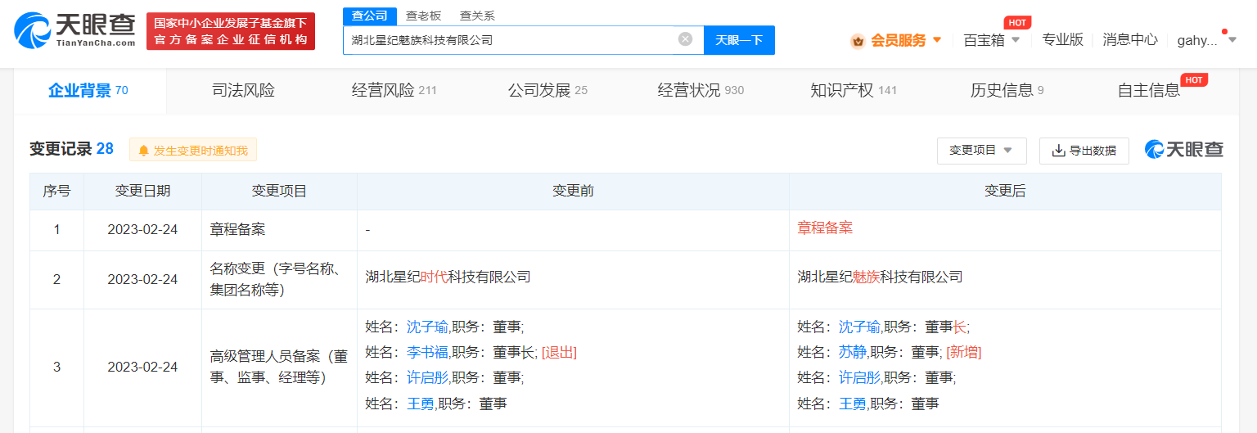Click the 序号 column header
The width and height of the screenshot is (1257, 433).
[x=56, y=191]
